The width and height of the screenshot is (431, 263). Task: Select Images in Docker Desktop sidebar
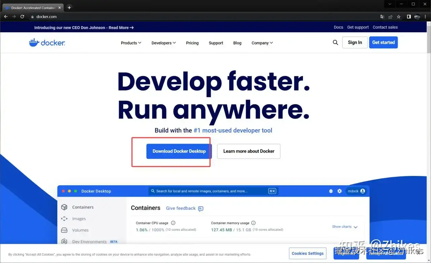pyautogui.click(x=79, y=219)
